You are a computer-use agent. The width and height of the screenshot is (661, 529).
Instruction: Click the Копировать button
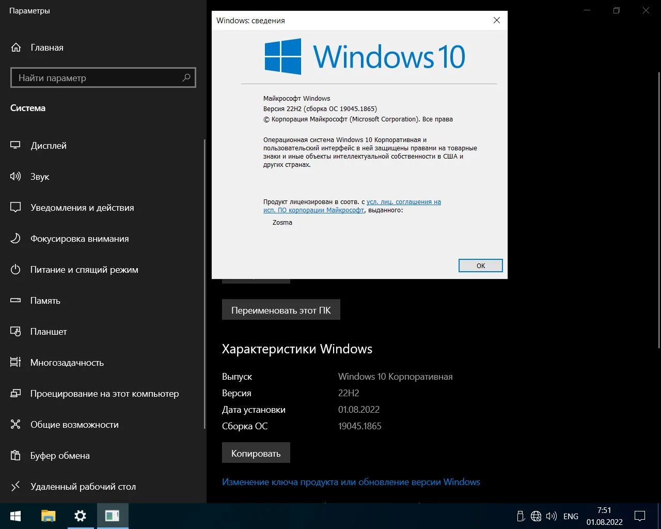[x=256, y=453]
